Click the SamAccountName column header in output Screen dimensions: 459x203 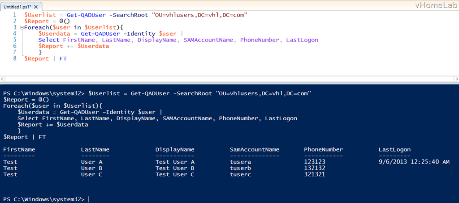(x=254, y=149)
